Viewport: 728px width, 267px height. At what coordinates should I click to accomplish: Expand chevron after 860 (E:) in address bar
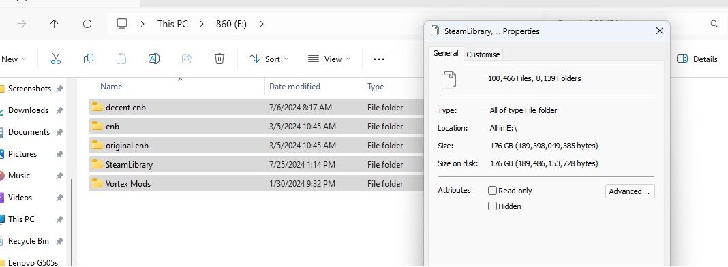pos(262,24)
